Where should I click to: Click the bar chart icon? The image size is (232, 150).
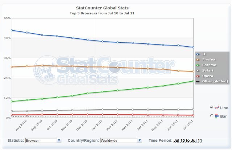tap(217, 116)
